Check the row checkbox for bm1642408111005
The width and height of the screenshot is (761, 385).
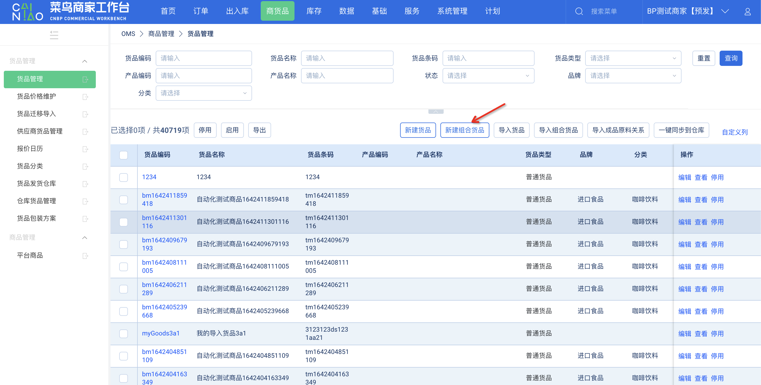124,267
